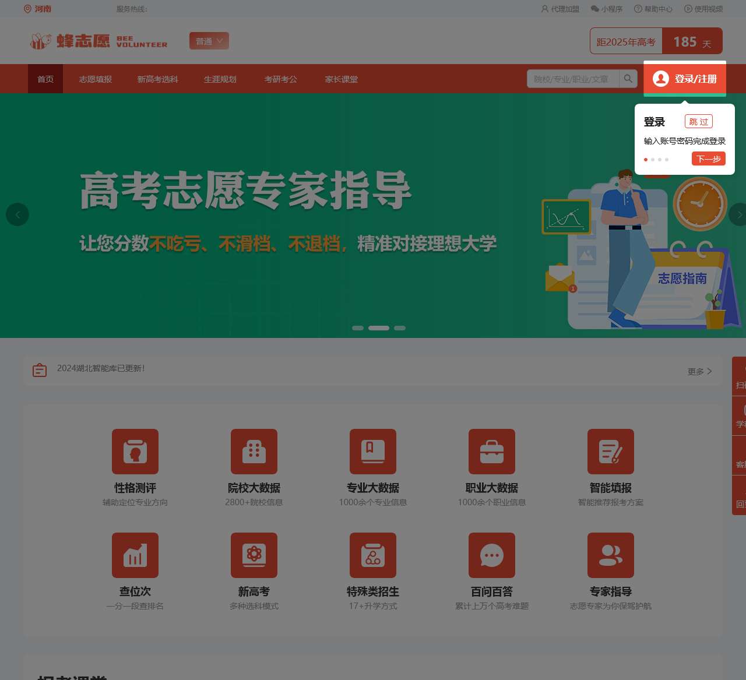Open the 百问百答 chat bubble icon
The width and height of the screenshot is (746, 680).
coord(492,555)
